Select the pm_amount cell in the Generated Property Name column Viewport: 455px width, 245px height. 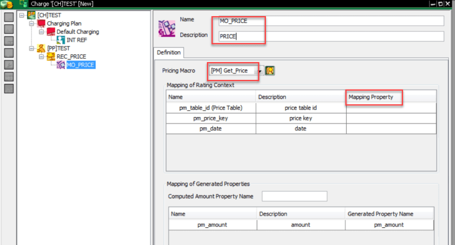389,224
